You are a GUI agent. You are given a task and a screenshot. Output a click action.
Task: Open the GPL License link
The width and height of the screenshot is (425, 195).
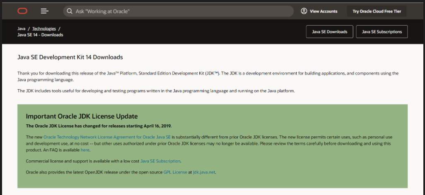[175, 172]
